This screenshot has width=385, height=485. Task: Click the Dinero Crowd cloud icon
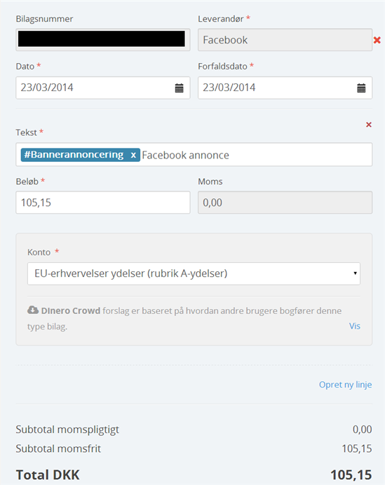pyautogui.click(x=33, y=310)
